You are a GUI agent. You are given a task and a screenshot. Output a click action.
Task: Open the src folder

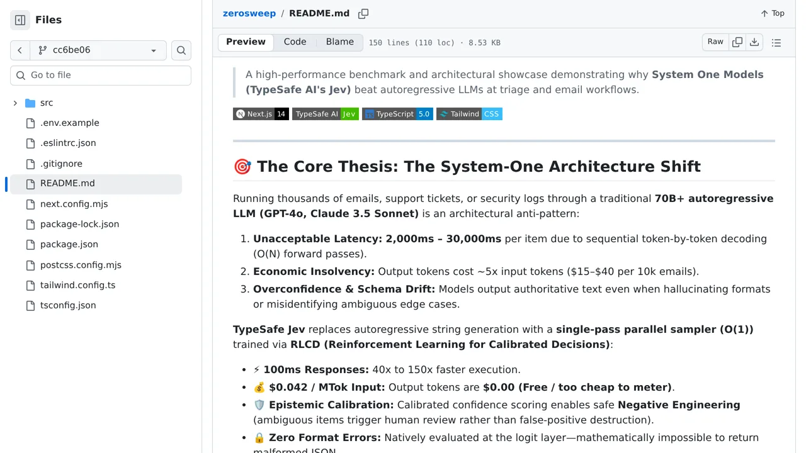(x=47, y=103)
